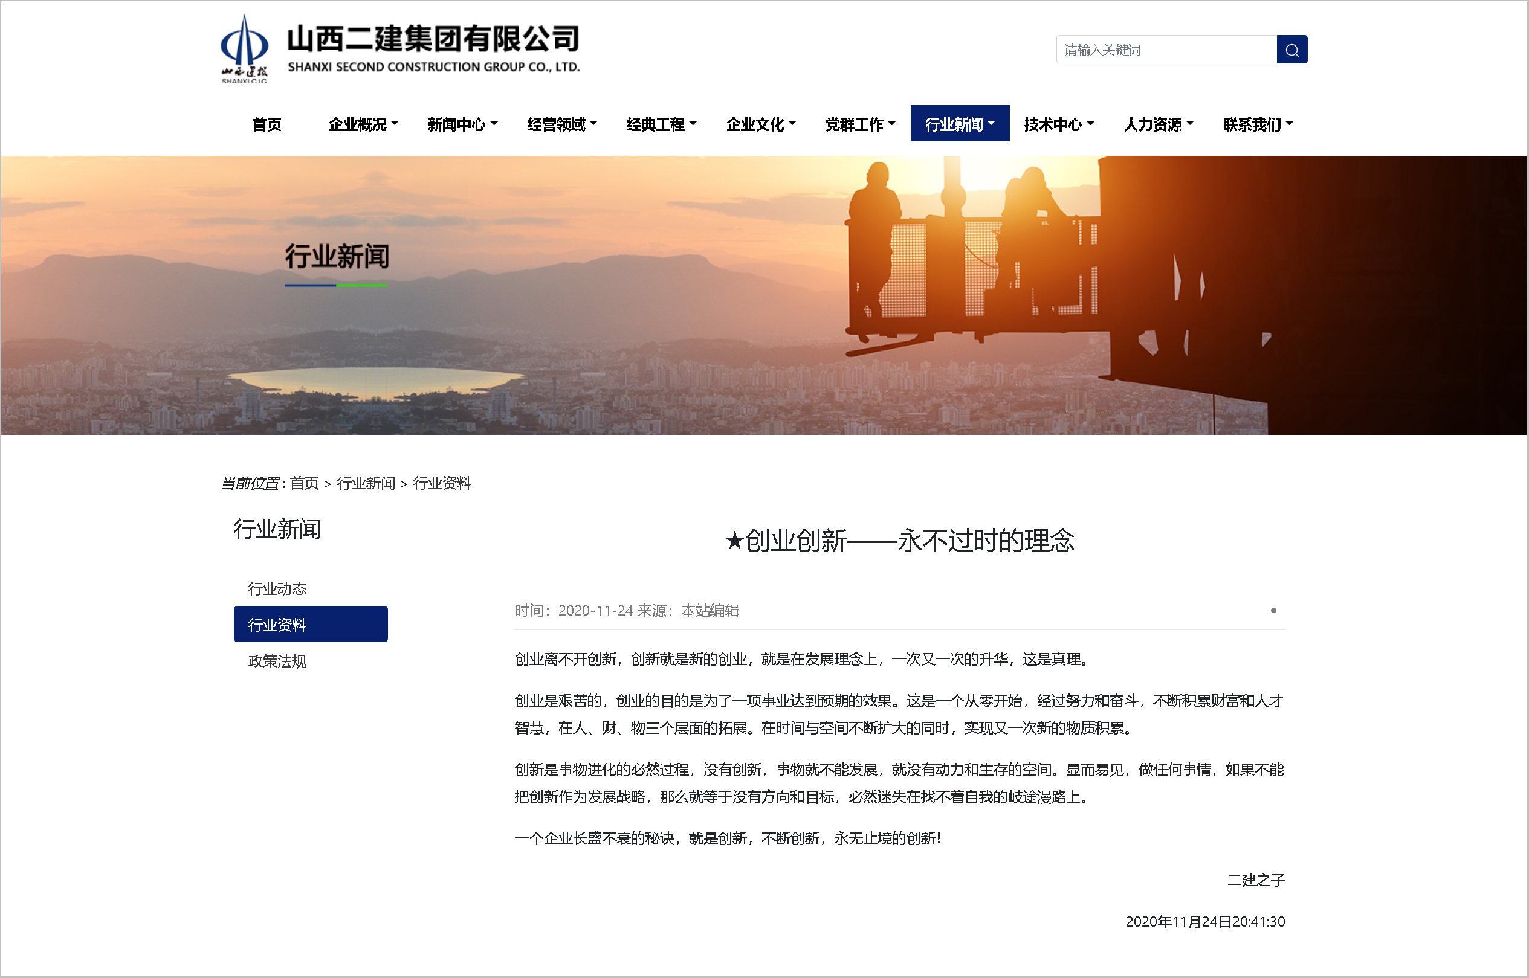The image size is (1529, 978).
Task: Type in the 请输入关键词 search field
Action: (x=1166, y=50)
